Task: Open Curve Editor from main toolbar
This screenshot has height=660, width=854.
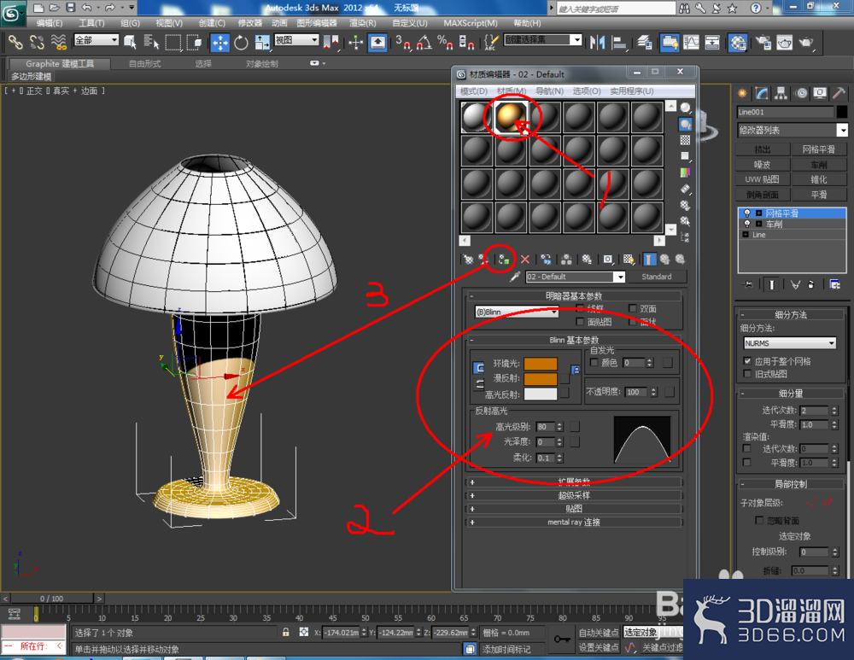Action: tap(692, 43)
